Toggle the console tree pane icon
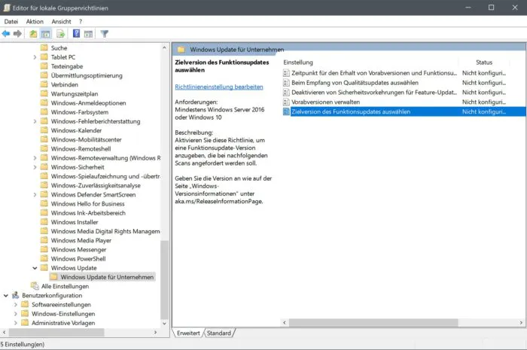The width and height of the screenshot is (527, 350). 45,34
